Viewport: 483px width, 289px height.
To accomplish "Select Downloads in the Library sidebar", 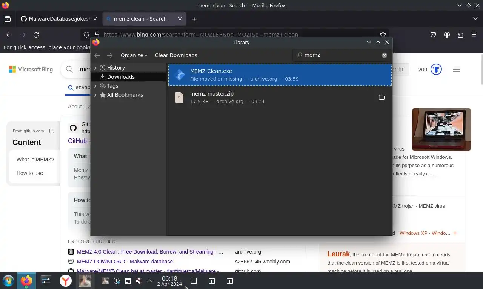I will click(x=128, y=77).
